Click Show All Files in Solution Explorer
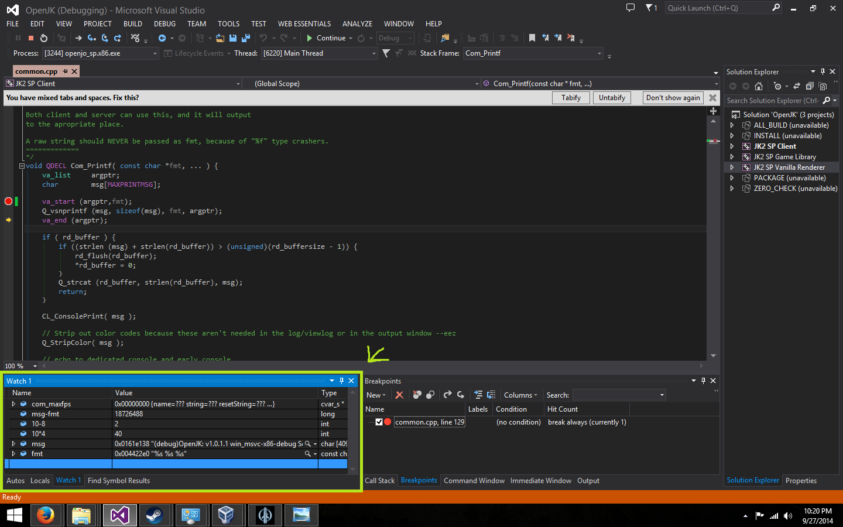This screenshot has height=527, width=843. point(823,86)
